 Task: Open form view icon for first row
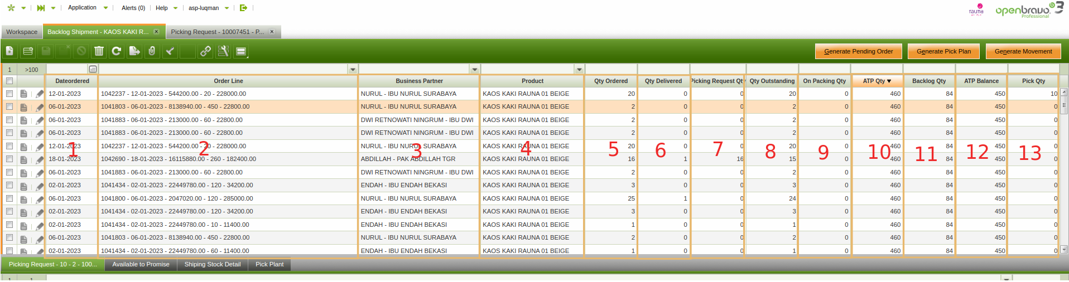pos(23,94)
